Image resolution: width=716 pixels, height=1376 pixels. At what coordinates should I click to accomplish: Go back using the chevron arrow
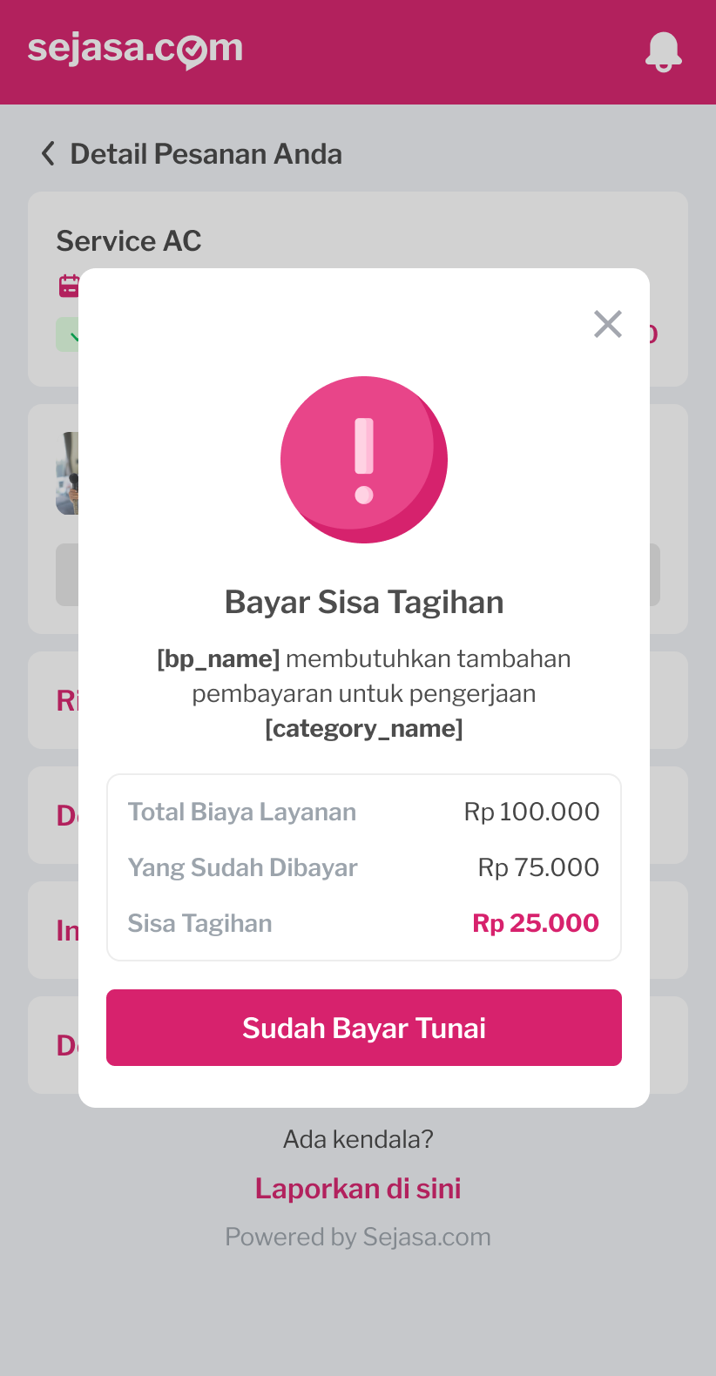48,154
